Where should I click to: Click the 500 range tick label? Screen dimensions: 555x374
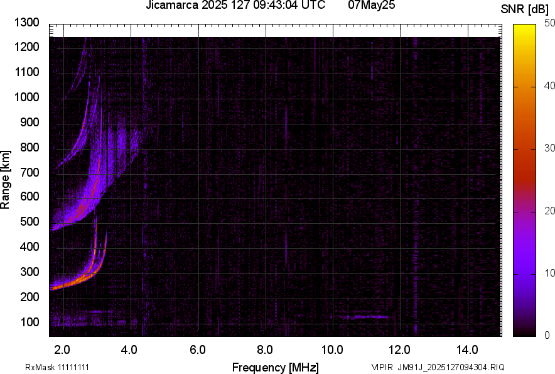click(30, 221)
